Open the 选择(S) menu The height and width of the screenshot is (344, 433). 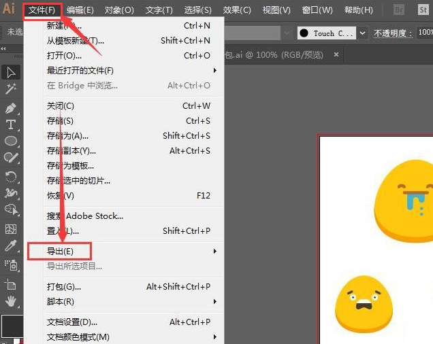[197, 10]
